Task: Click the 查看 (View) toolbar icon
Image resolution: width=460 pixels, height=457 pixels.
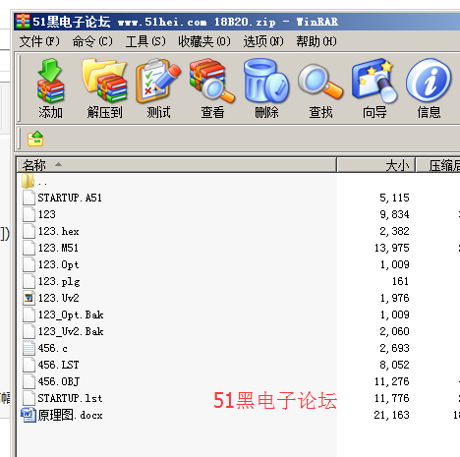Action: pos(212,88)
